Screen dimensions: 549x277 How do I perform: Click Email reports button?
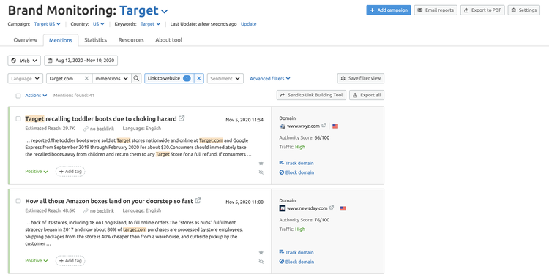coord(436,10)
